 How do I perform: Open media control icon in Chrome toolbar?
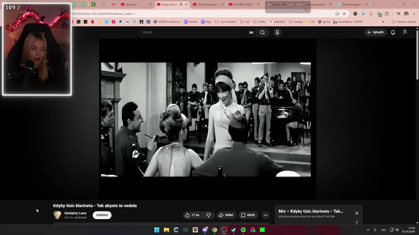[398, 14]
